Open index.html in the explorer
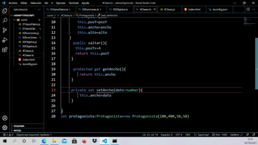The width and height of the screenshot is (258, 145). (x=29, y=60)
